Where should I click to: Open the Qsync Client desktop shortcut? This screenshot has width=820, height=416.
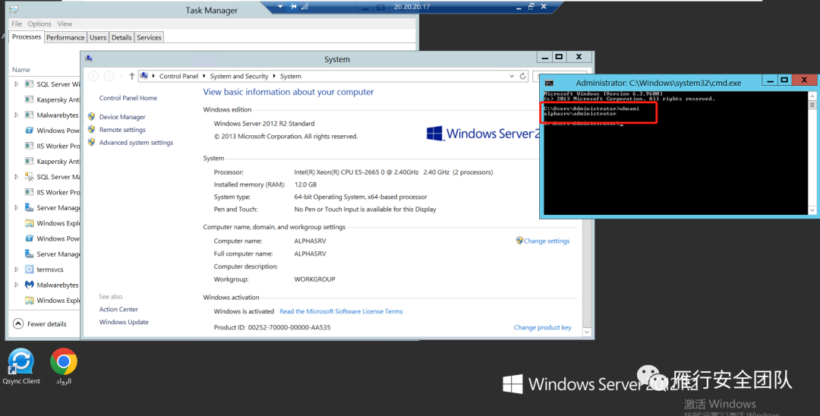pyautogui.click(x=21, y=367)
